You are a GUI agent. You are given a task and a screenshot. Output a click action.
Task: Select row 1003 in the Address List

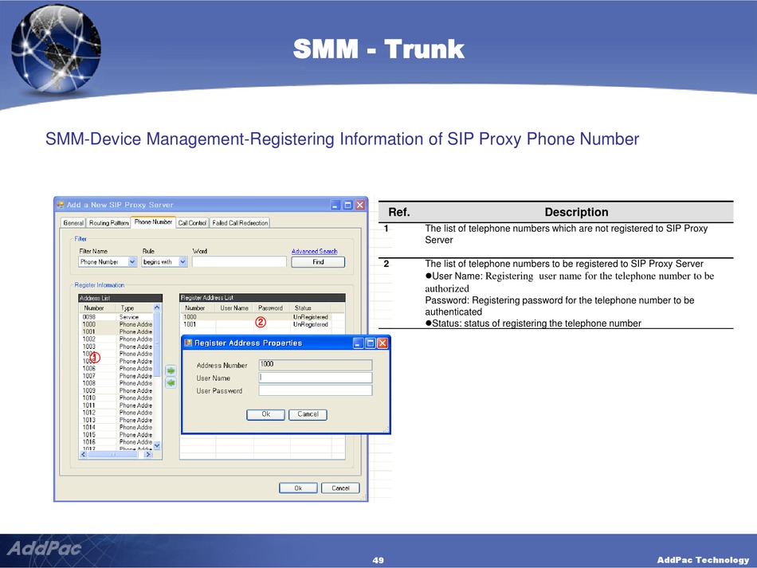point(116,347)
